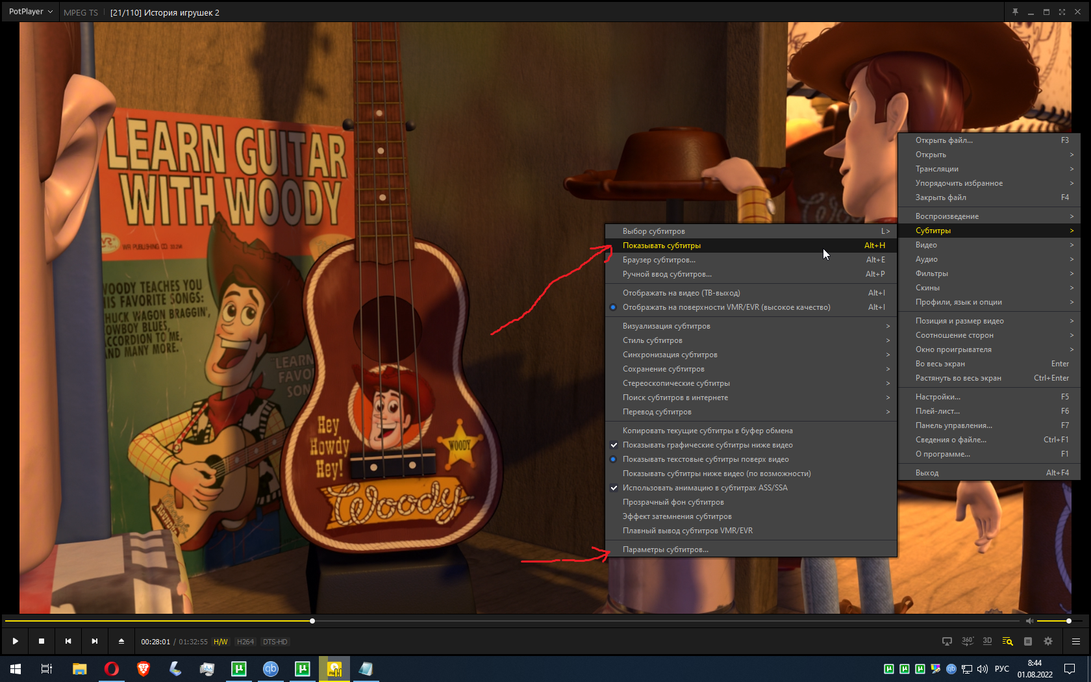Click Копировать текущие субтитры в буфер обмена
Screen dimensions: 1091x682
tap(751, 431)
